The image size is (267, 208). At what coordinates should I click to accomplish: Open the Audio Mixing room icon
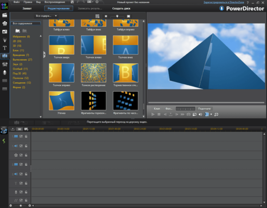click(5, 64)
